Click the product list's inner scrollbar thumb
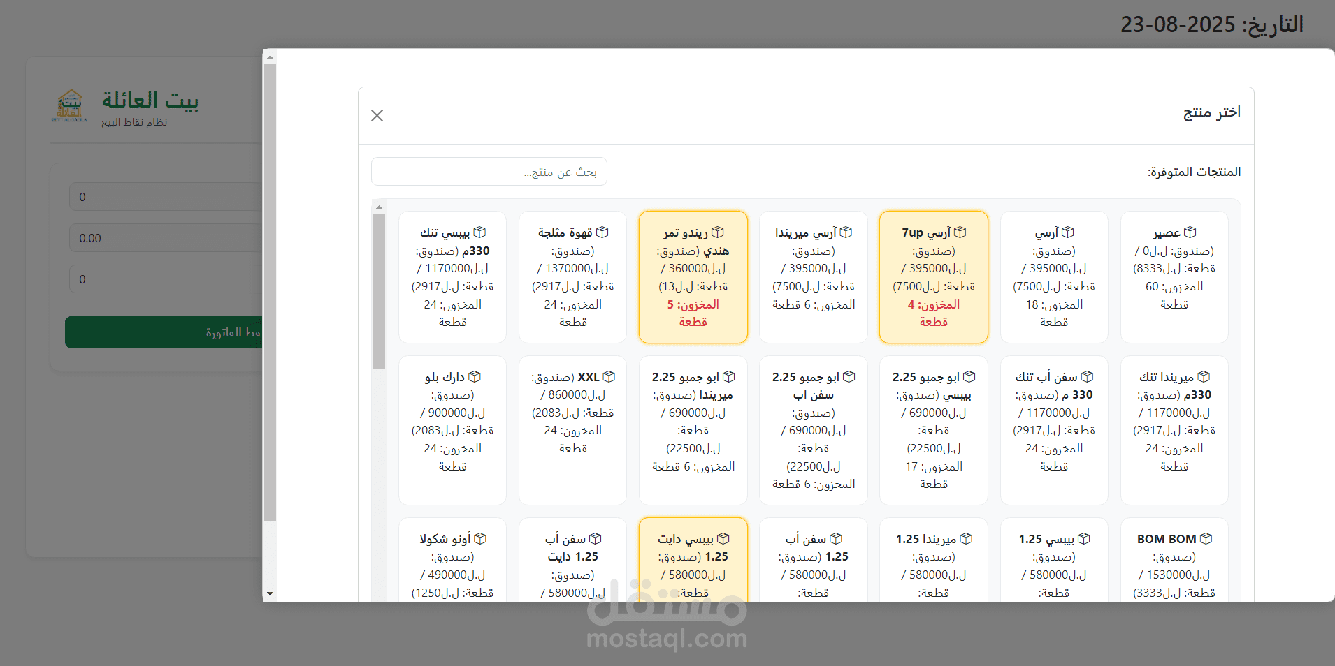 (380, 291)
